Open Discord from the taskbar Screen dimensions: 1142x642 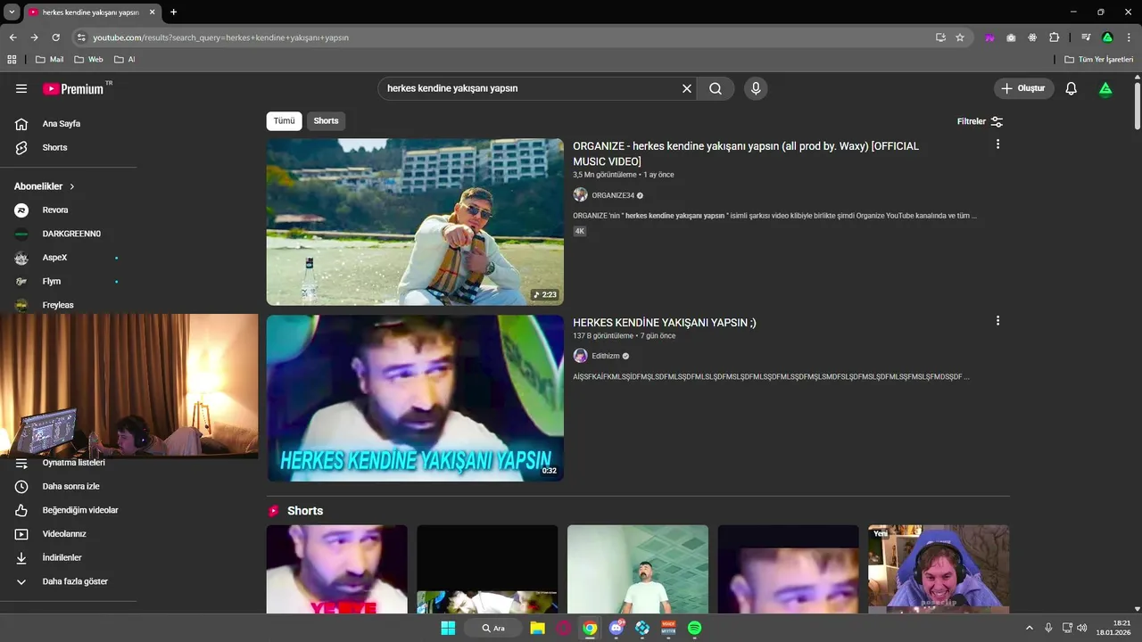pos(617,628)
